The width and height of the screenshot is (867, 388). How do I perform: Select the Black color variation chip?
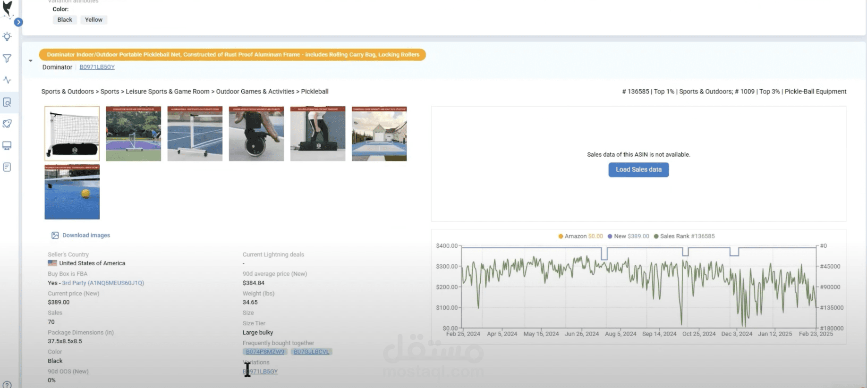[65, 20]
